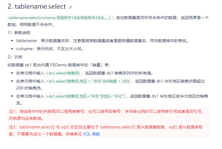This screenshot has height=149, width=222.
Task: Click the =ds1.select(销售员) code snippet
Action: click(63, 73)
